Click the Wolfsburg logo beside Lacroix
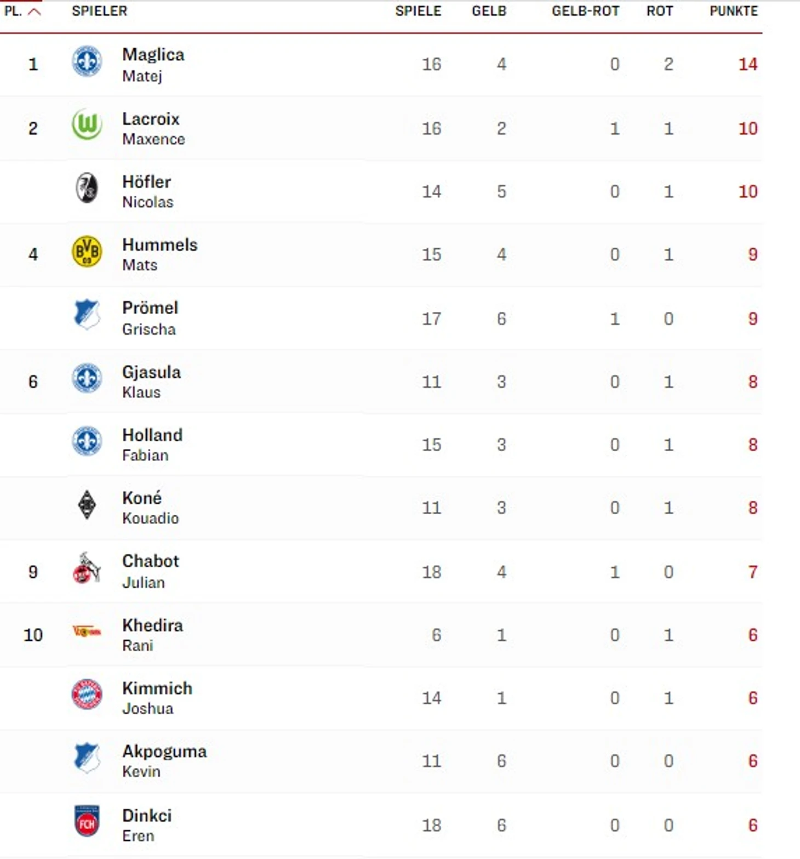Viewport: 800px width, 859px height. pos(87,124)
